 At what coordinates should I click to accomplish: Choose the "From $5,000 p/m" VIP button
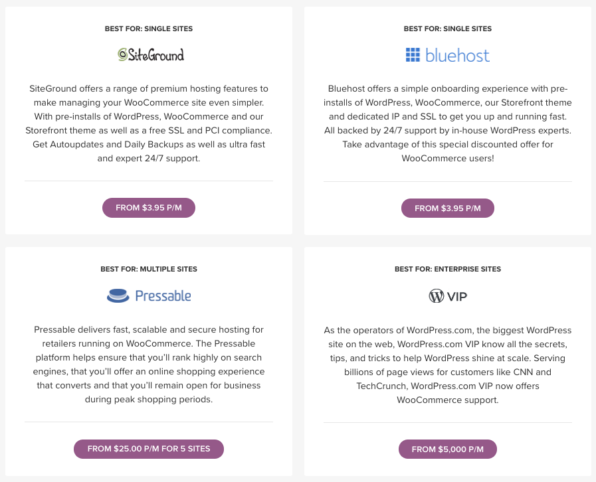coord(448,449)
